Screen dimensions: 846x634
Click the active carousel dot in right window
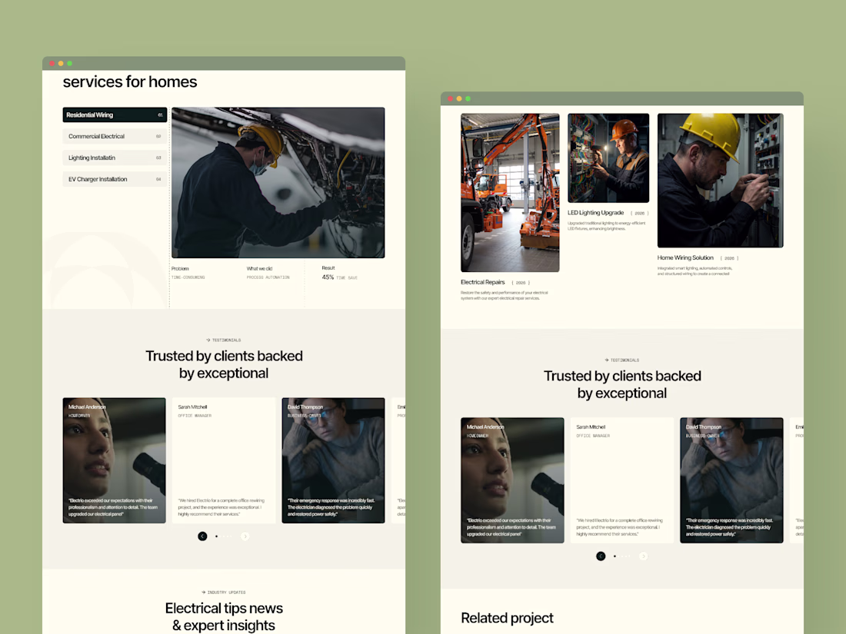pos(615,556)
